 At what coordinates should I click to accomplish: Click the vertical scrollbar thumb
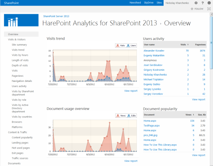211,42
